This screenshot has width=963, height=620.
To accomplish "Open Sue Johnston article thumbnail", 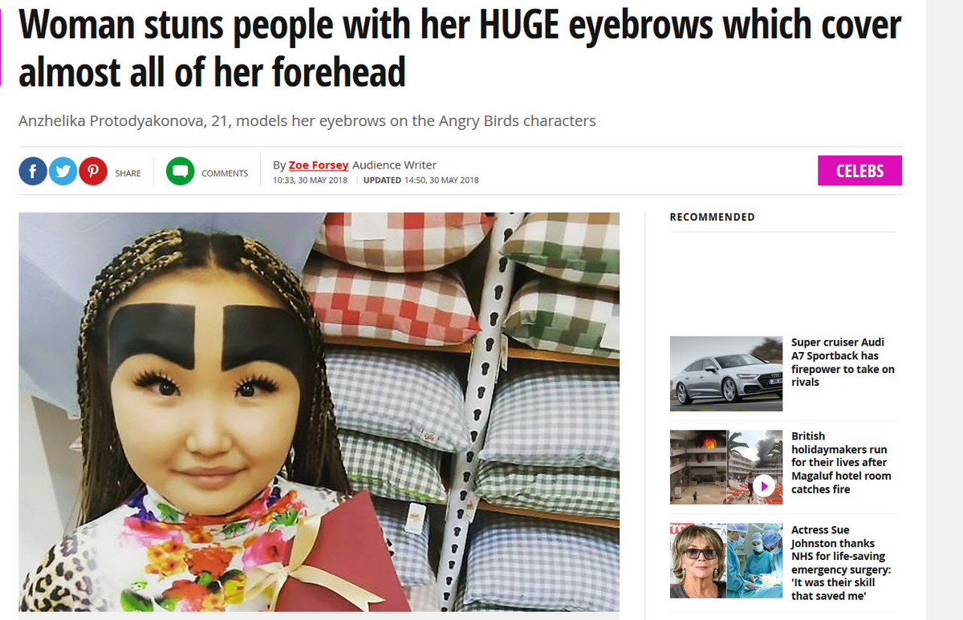I will [x=726, y=561].
